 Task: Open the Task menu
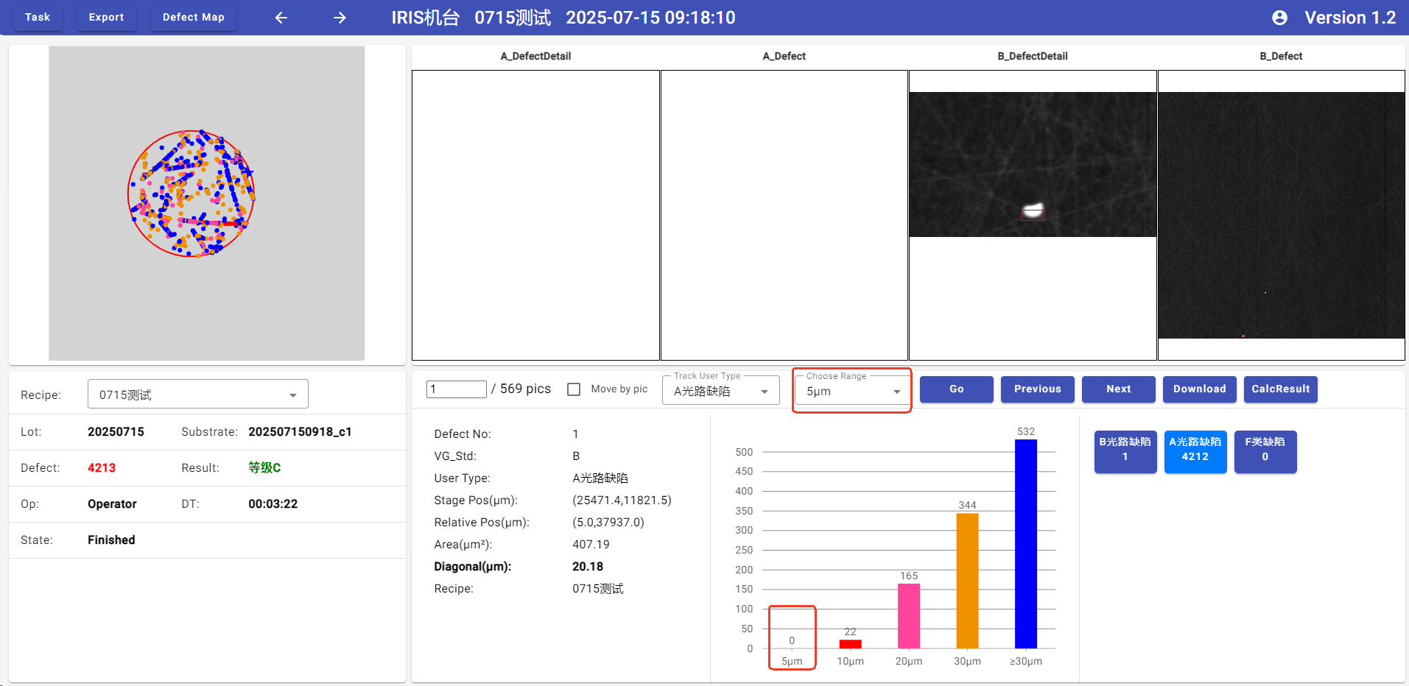click(38, 17)
